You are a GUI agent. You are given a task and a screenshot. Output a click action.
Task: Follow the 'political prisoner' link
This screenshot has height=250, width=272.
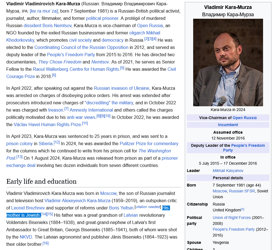coord(102,18)
